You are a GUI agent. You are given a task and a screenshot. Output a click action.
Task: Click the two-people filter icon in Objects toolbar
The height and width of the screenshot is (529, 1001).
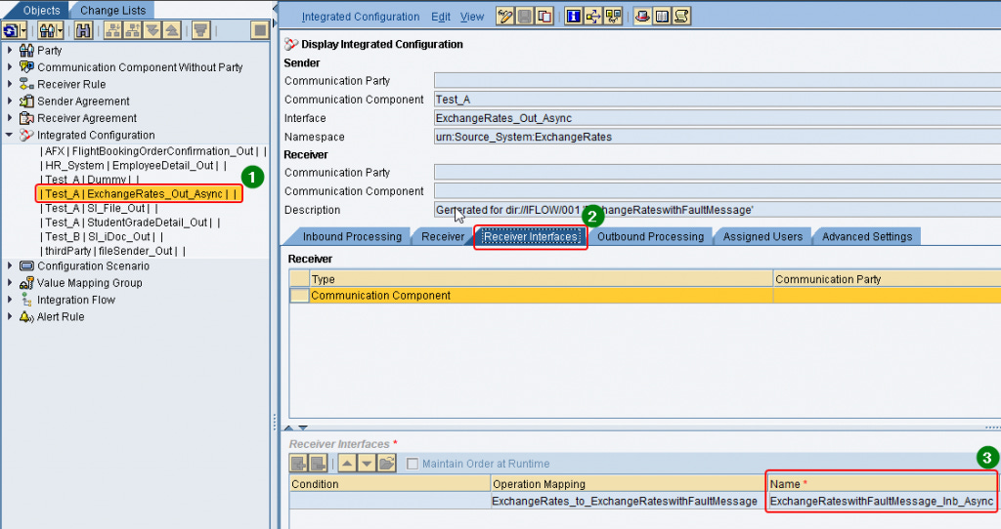[47, 30]
